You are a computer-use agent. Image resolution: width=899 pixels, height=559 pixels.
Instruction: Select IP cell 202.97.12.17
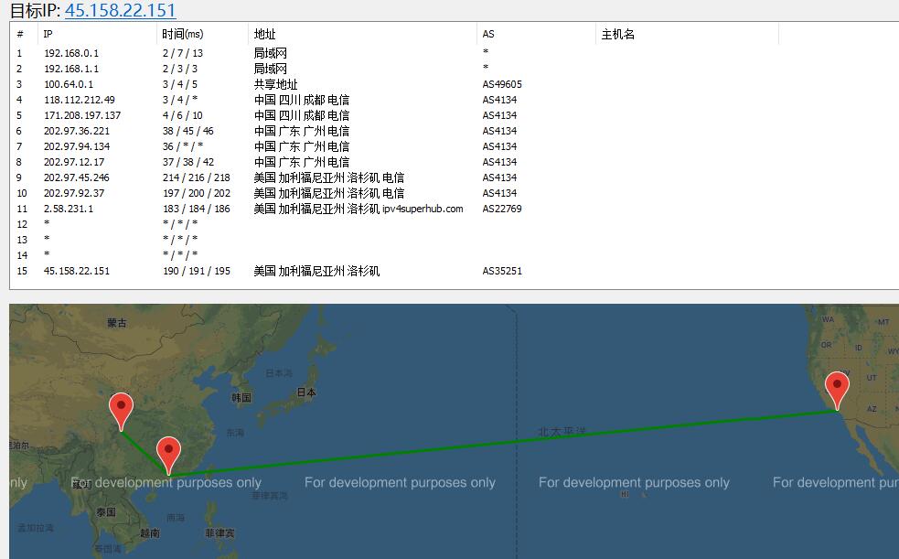click(x=73, y=162)
